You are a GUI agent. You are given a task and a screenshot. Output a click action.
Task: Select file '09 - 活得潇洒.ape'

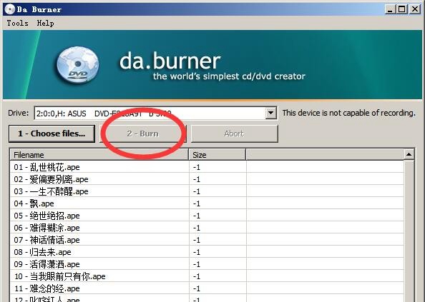point(47,264)
